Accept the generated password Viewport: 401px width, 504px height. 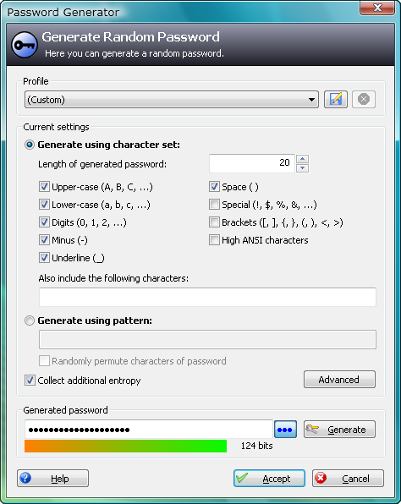coord(269,479)
